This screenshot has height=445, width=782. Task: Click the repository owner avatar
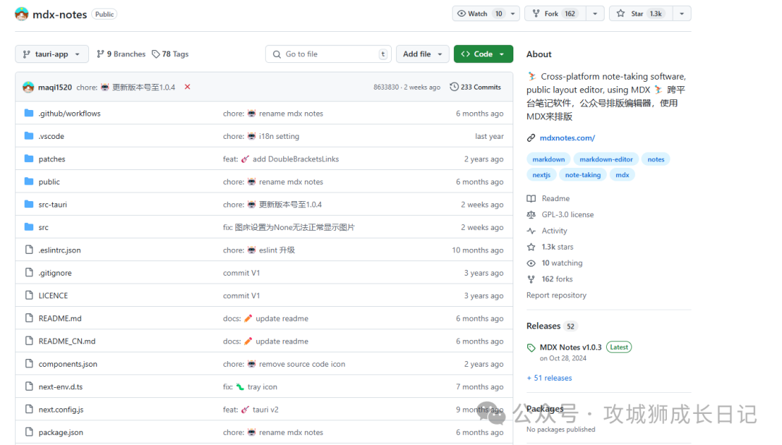pyautogui.click(x=22, y=14)
